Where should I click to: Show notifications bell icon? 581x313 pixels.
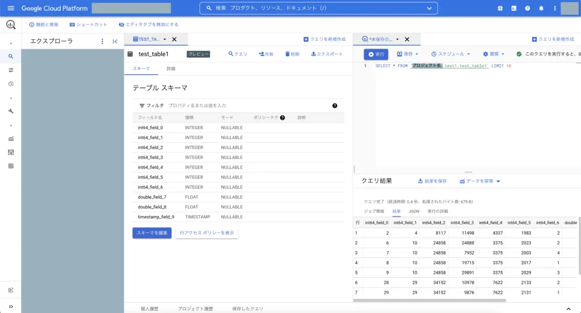541,8
